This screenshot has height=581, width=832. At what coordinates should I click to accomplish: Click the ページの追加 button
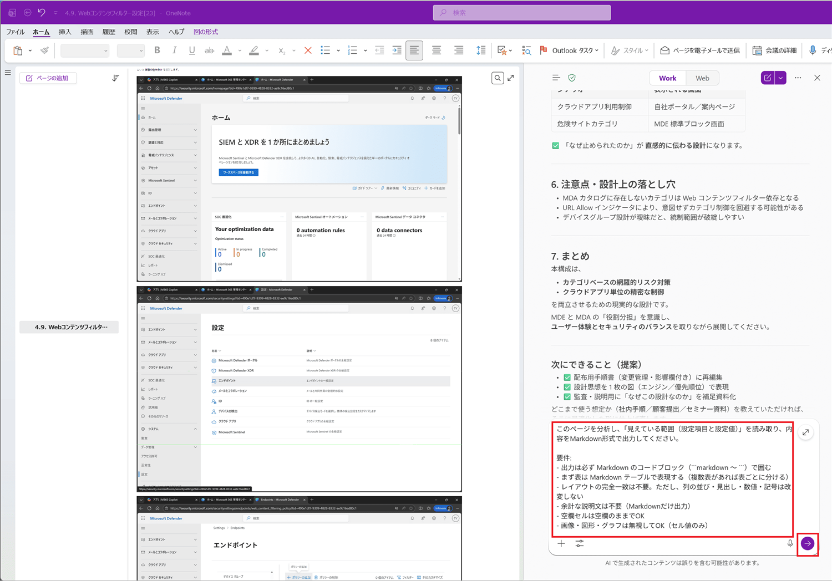pos(48,78)
